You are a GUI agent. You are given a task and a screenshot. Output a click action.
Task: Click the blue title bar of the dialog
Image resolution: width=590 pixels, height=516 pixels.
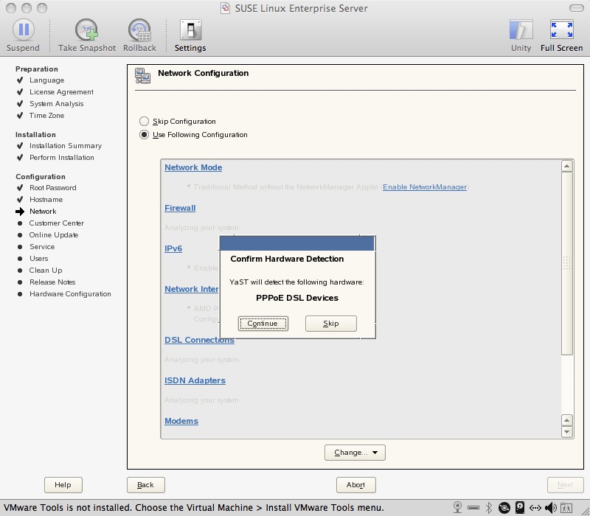click(x=297, y=243)
